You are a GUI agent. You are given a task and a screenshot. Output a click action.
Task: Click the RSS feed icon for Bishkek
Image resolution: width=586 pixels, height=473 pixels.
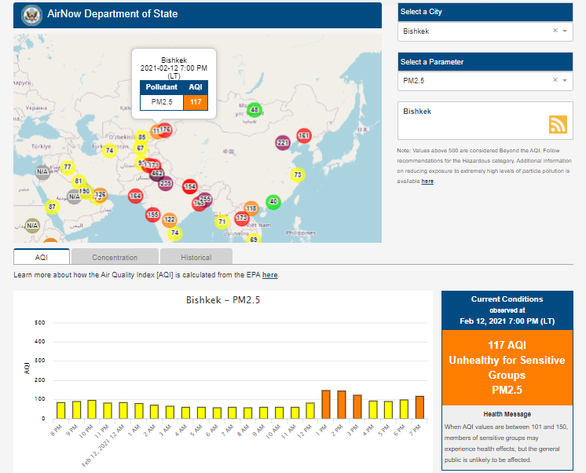[558, 125]
